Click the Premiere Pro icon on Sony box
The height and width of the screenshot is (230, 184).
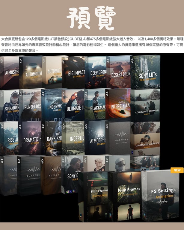coord(71,191)
